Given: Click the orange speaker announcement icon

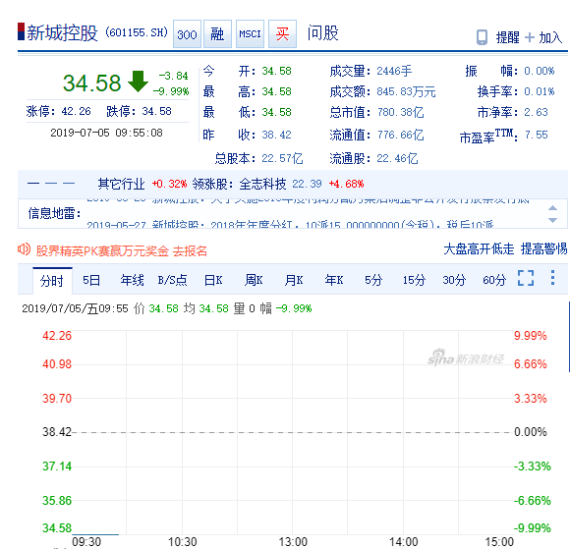Looking at the screenshot, I should [x=24, y=249].
